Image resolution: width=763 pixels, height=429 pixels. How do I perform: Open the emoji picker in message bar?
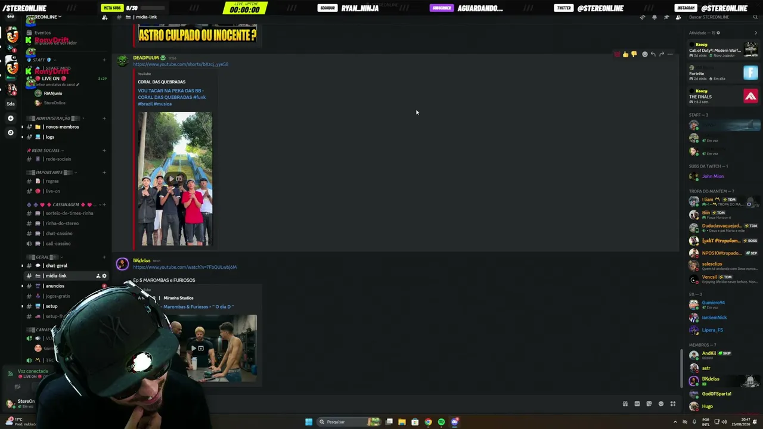(661, 404)
